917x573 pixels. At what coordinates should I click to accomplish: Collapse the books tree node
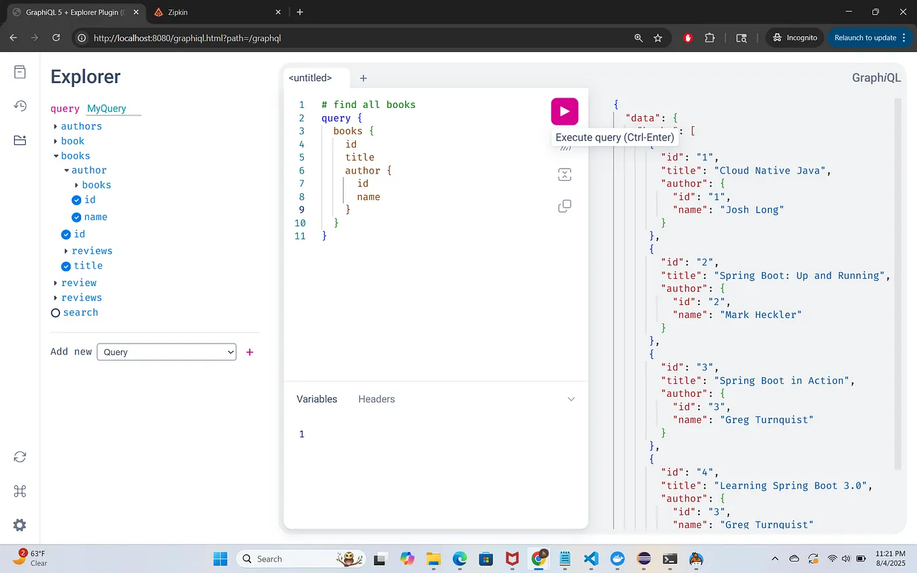click(56, 155)
